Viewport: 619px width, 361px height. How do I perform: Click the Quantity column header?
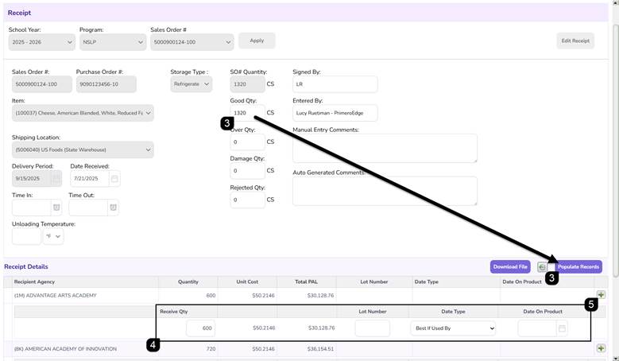coord(188,282)
